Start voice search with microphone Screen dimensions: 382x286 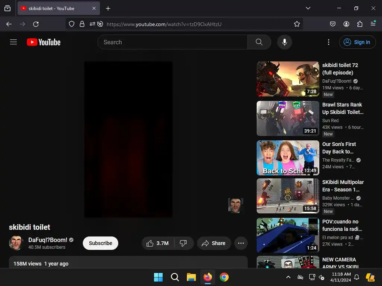(x=284, y=42)
